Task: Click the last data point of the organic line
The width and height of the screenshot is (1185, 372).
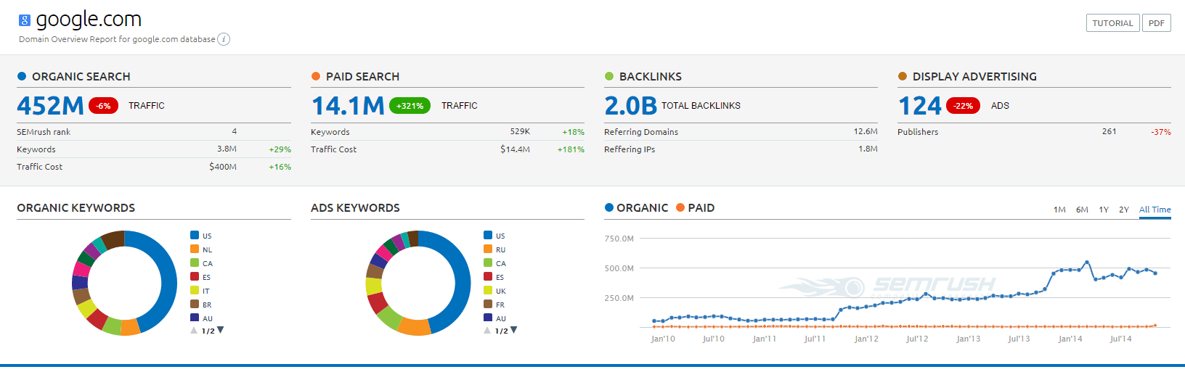Action: (x=1155, y=273)
